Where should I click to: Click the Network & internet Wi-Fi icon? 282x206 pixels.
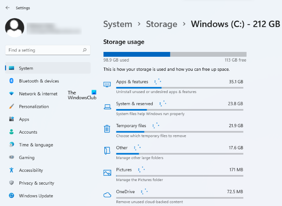(x=11, y=94)
